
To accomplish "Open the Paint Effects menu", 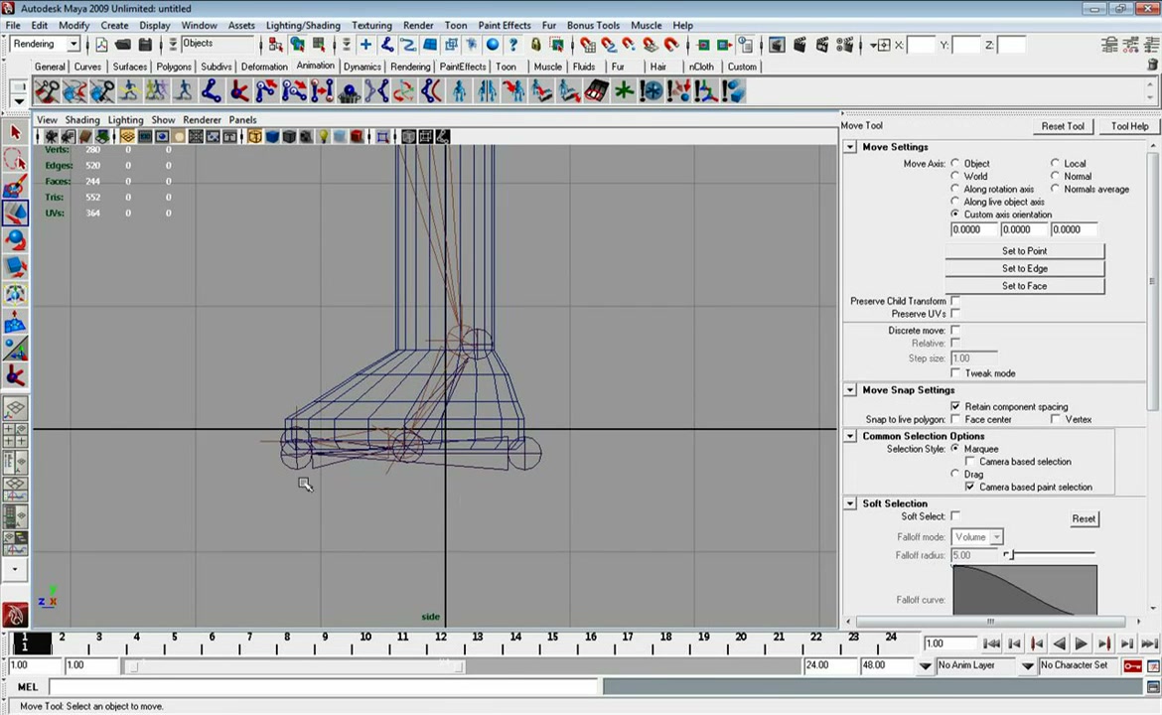I will 504,25.
